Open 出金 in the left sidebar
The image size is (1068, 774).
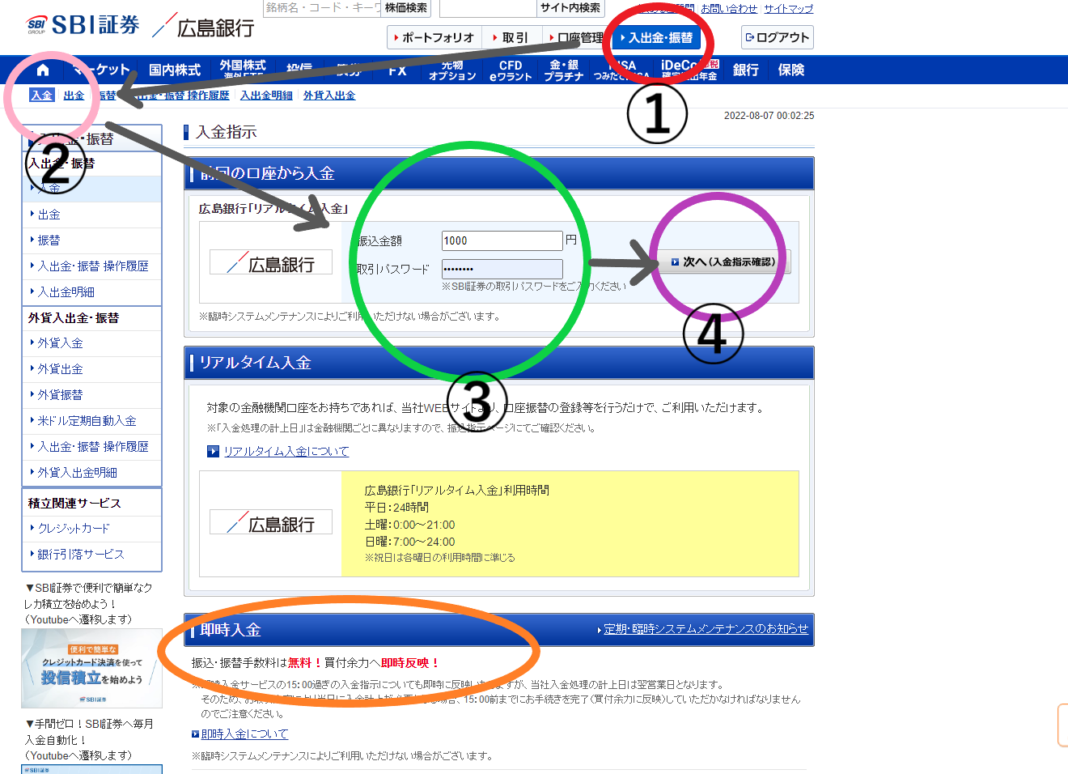click(49, 215)
